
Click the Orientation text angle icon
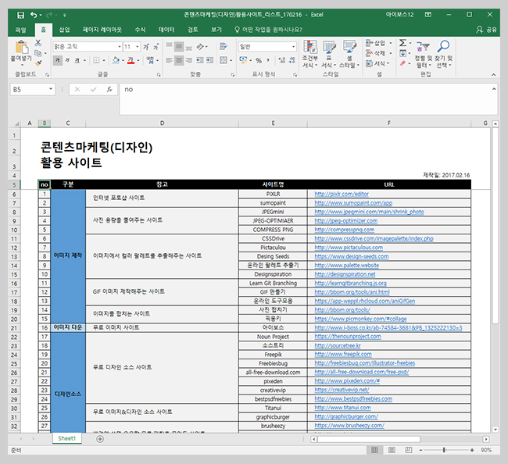tap(200, 47)
